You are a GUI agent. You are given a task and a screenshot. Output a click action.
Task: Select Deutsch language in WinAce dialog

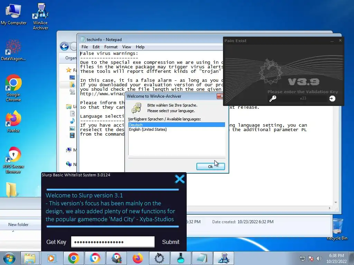[x=177, y=125]
